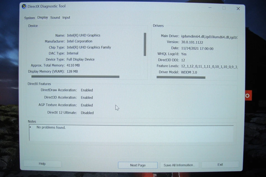
Task: Click the DirectX Diagnostic Tool title icon
Action: (24, 6)
